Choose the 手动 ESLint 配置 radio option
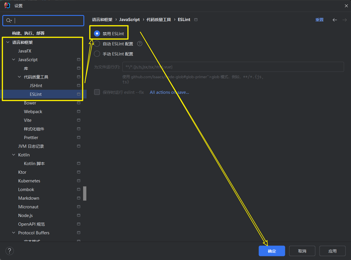The width and height of the screenshot is (351, 260). pos(97,54)
